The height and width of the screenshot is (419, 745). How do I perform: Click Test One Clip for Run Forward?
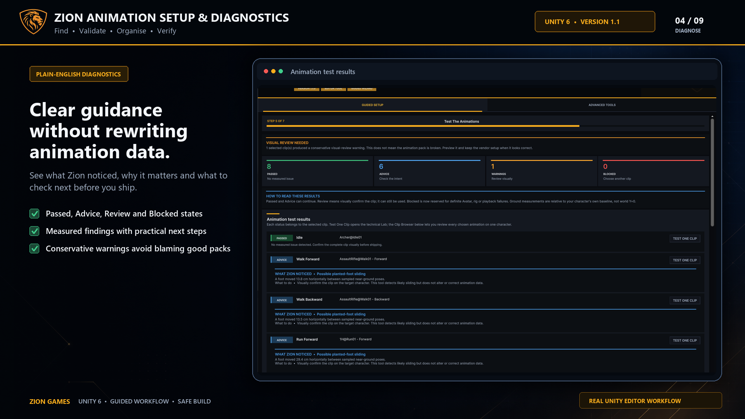[684, 341]
